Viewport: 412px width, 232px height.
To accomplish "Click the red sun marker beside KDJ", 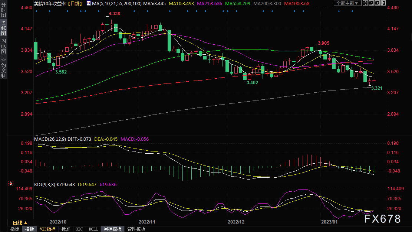I will [x=11, y=184].
